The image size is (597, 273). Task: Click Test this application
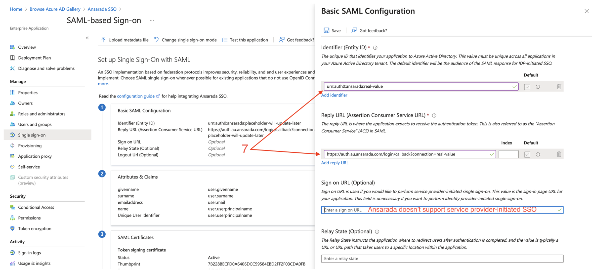245,40
